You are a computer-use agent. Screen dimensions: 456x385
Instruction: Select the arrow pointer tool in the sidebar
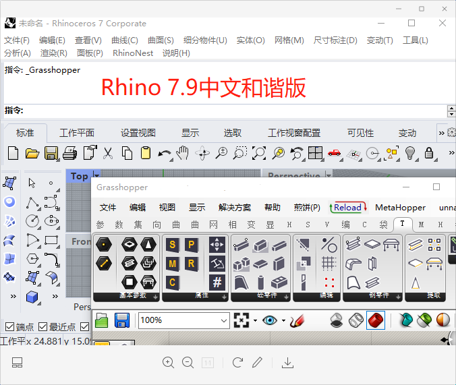pos(32,183)
